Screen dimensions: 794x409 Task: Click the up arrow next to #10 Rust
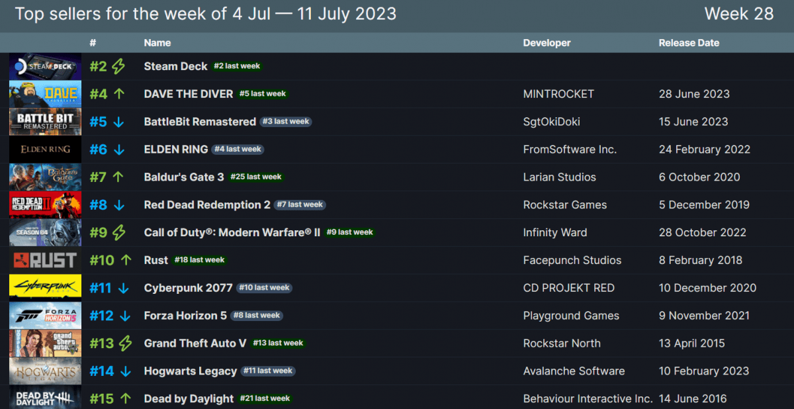[x=126, y=260]
